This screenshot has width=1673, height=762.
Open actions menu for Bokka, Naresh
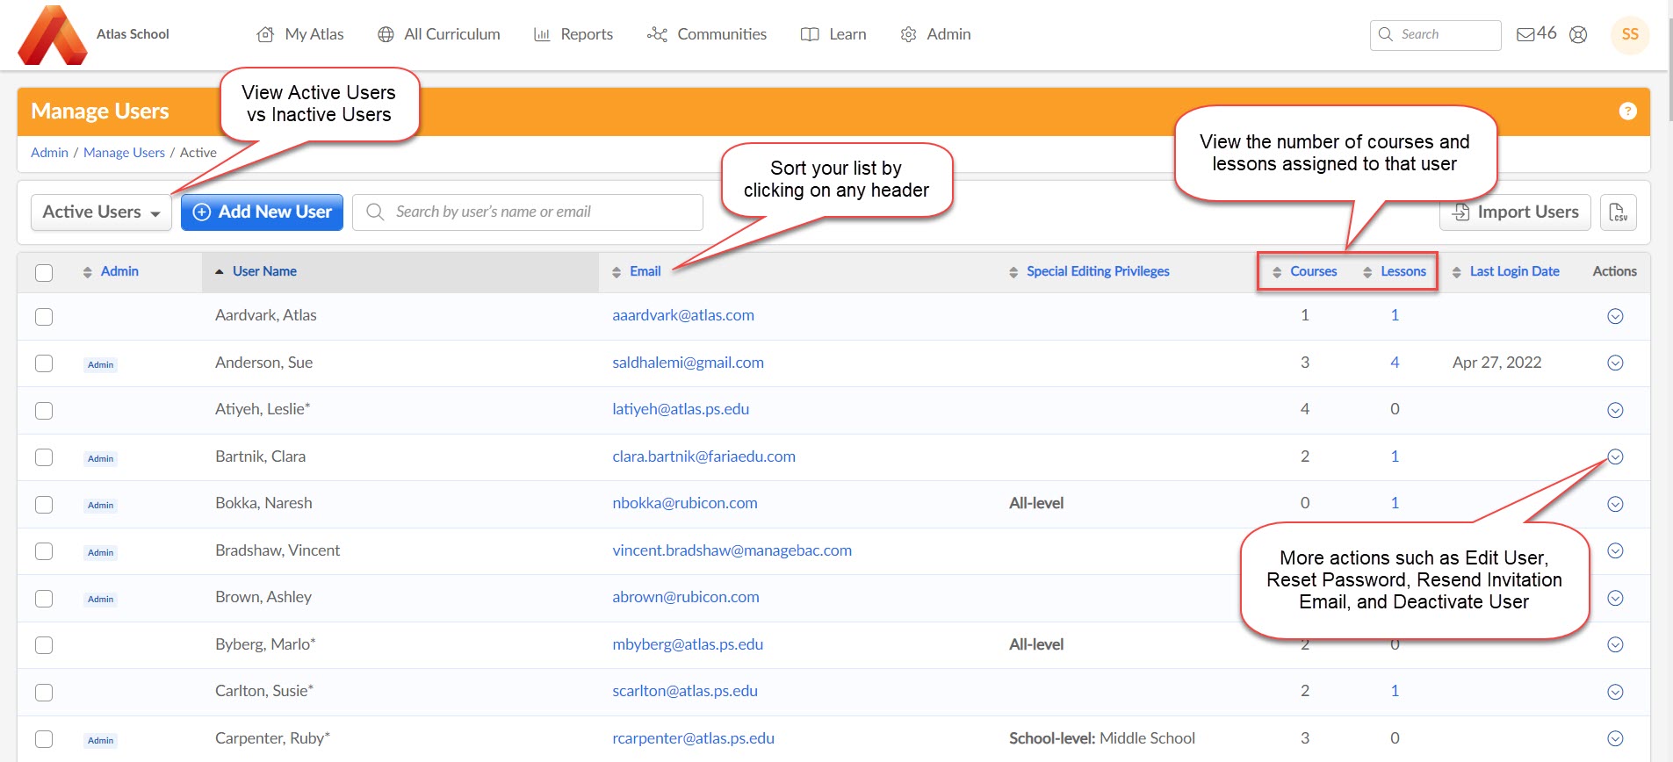(x=1614, y=504)
